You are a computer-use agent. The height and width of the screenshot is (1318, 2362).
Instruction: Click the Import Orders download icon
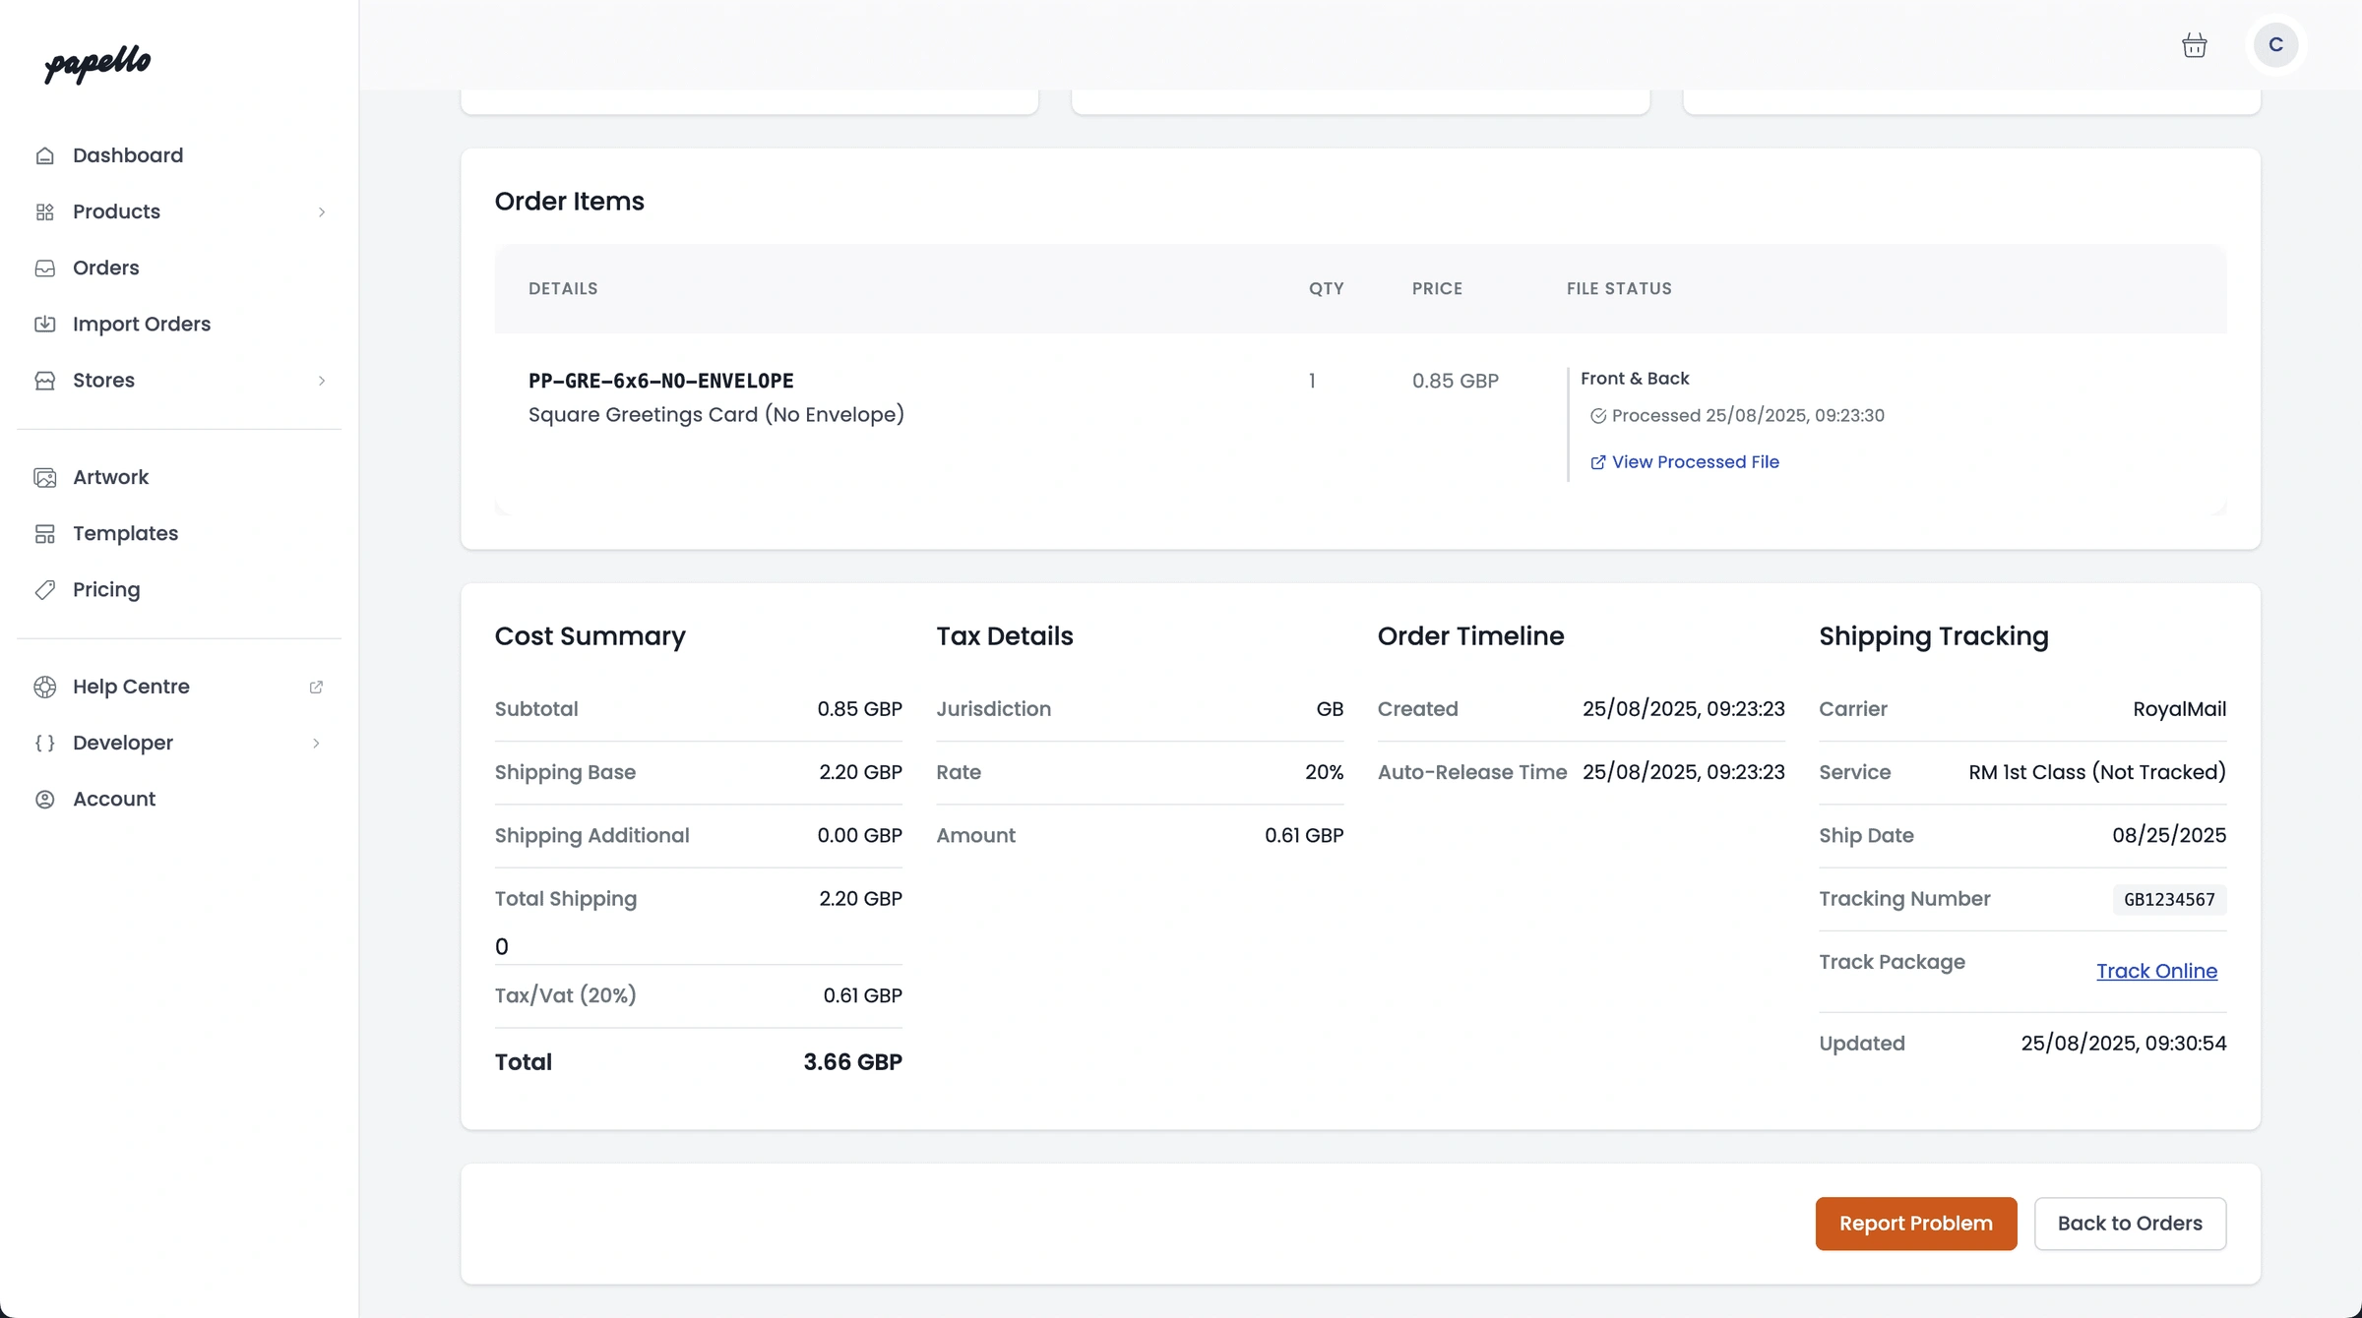(x=45, y=324)
